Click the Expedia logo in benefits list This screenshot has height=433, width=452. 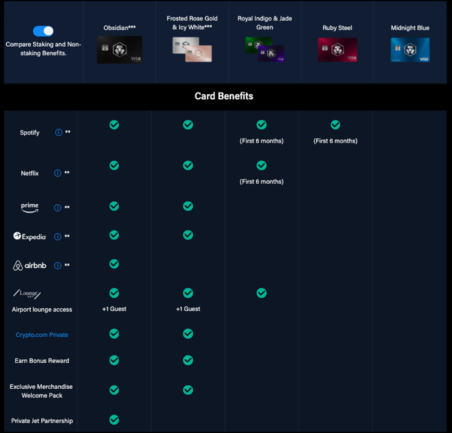pyautogui.click(x=30, y=236)
